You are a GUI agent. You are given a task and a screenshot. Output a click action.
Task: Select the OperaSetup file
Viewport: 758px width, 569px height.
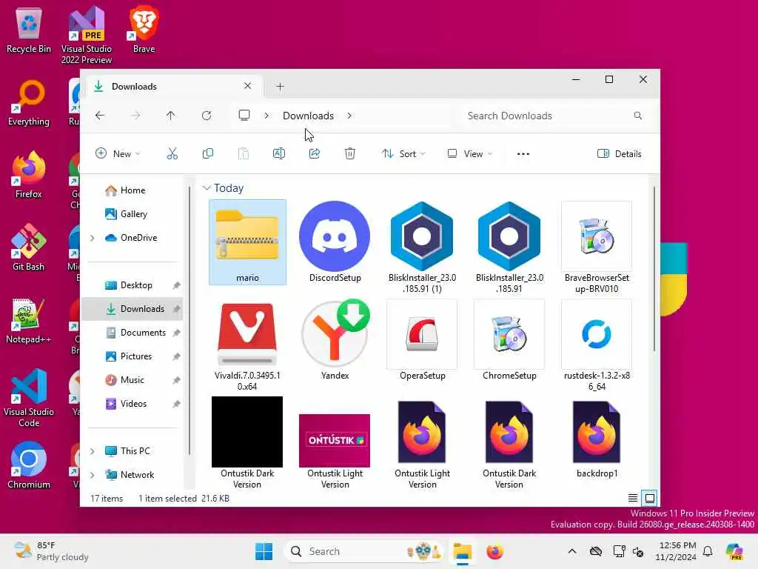422,340
